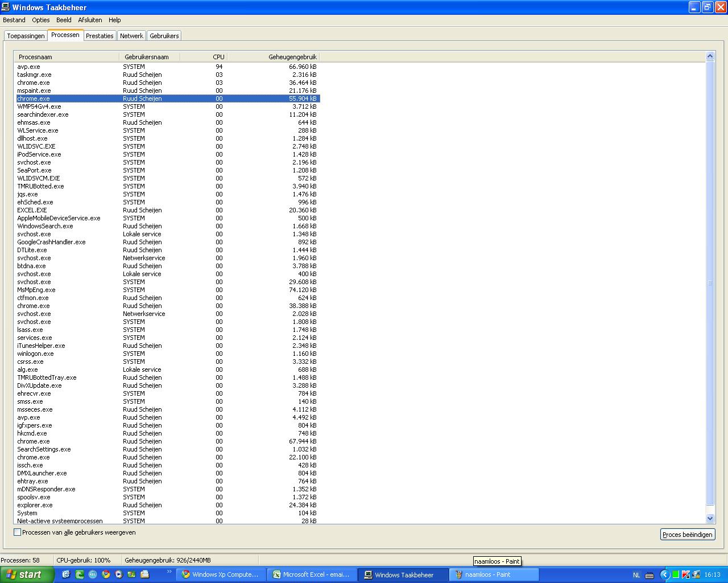Click Proces beëindigen button

click(687, 535)
